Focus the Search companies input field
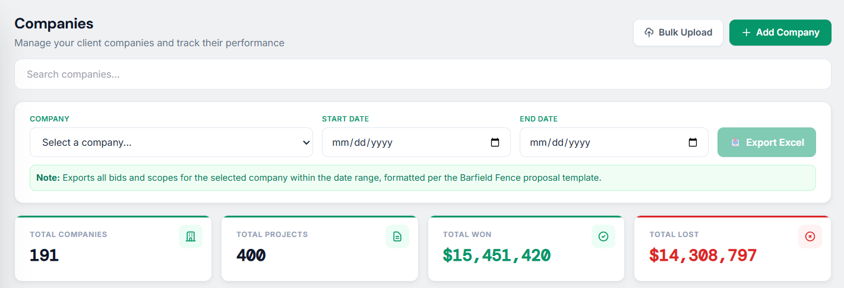This screenshot has height=288, width=844. point(422,74)
